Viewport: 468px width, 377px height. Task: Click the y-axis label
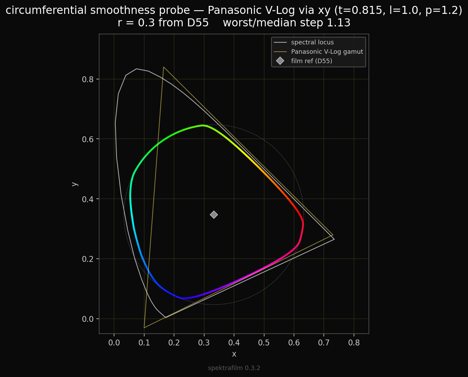75,184
